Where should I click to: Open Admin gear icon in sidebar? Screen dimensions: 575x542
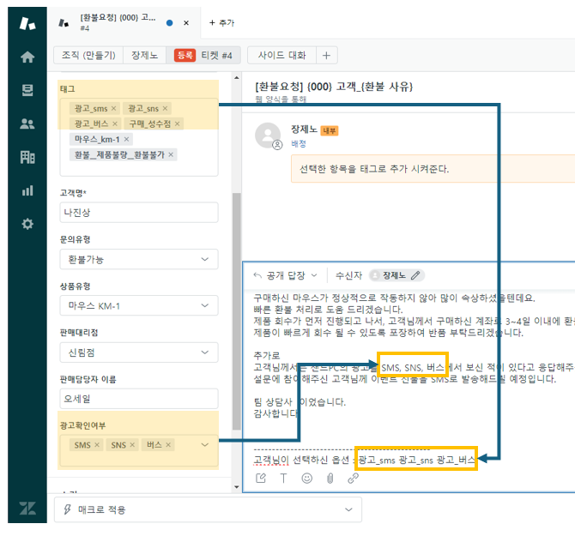(x=27, y=224)
